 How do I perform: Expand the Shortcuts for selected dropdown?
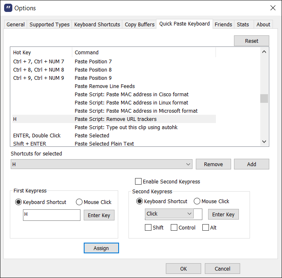click(188, 164)
